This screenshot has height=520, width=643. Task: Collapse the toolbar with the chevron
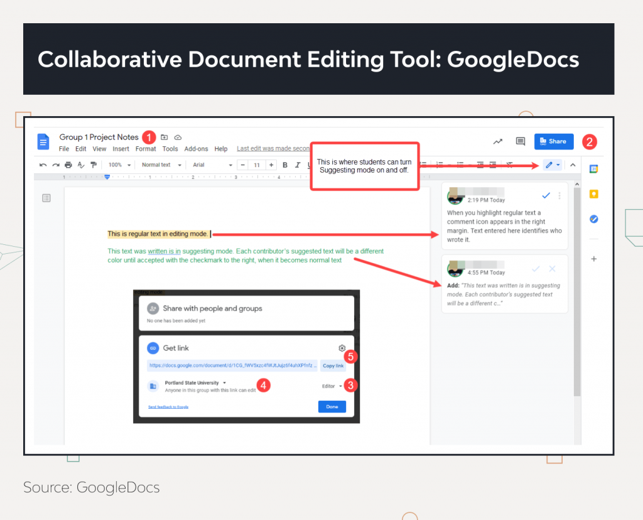573,165
